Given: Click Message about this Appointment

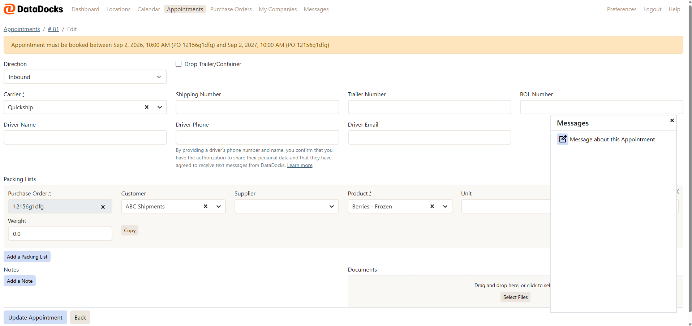Looking at the screenshot, I should pos(612,139).
